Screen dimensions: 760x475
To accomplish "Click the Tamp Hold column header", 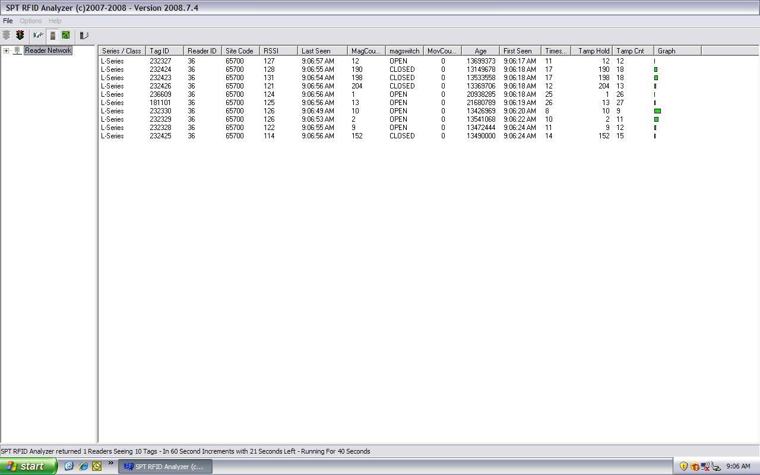I will (591, 51).
